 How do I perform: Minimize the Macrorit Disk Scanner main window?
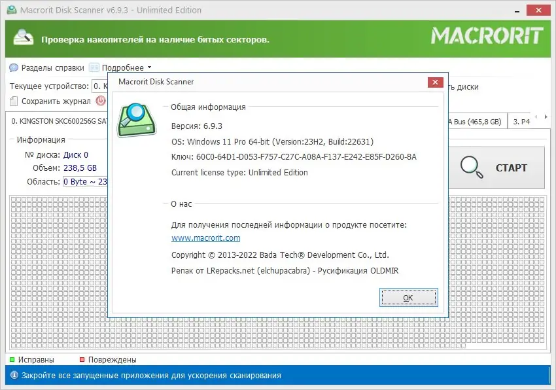pyautogui.click(x=517, y=10)
